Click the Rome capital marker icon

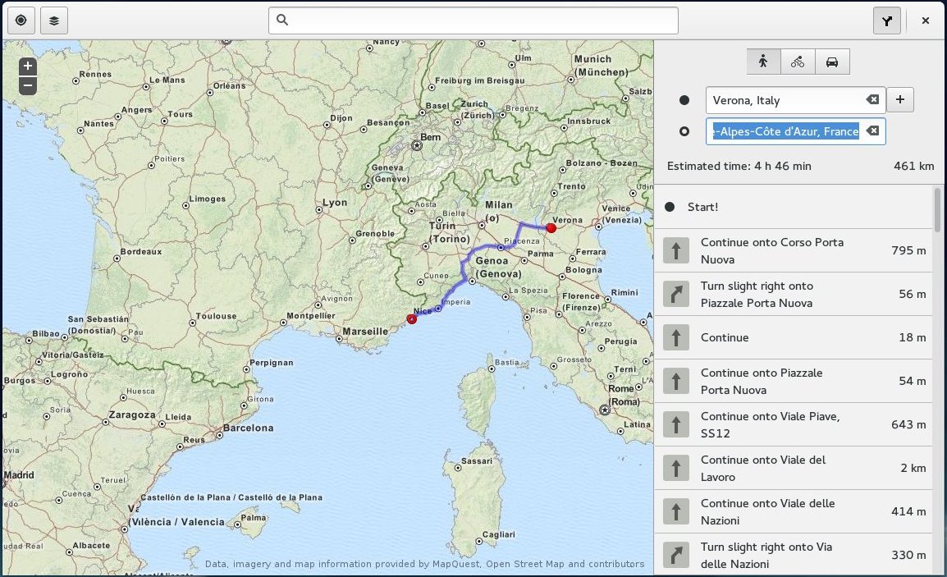pyautogui.click(x=605, y=410)
